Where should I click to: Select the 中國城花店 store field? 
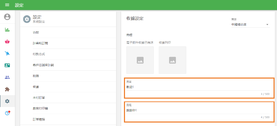(250, 25)
